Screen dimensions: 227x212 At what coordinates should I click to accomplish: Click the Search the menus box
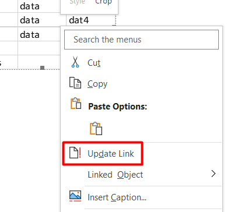(141, 40)
